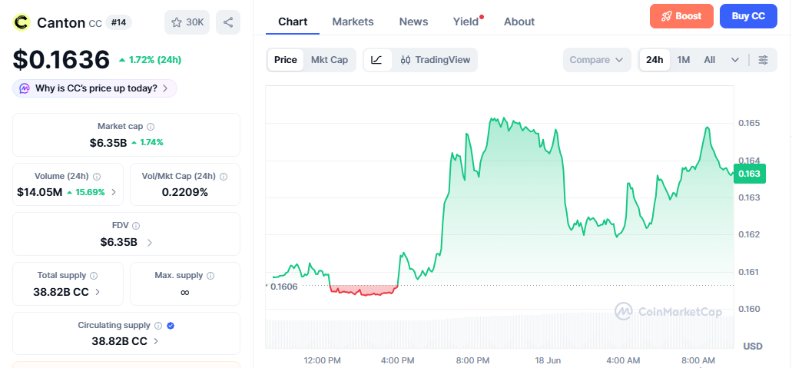The image size is (792, 368).
Task: Switch to the Chart tab
Action: [x=293, y=22]
